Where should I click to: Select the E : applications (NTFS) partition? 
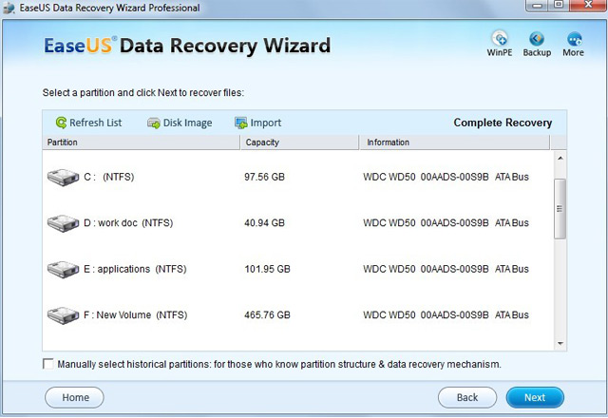[135, 269]
